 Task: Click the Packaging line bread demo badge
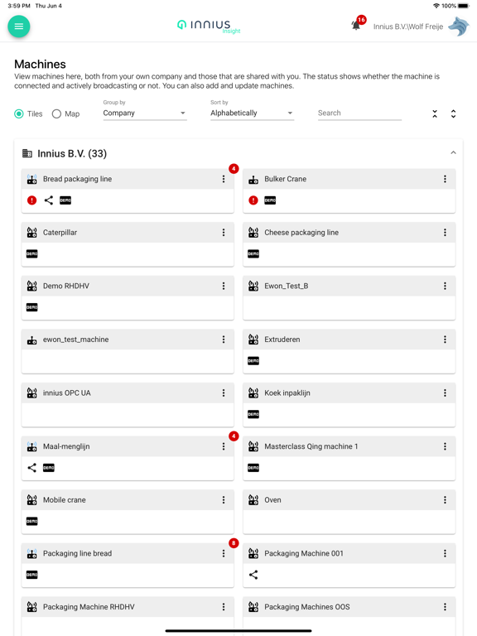tap(32, 575)
